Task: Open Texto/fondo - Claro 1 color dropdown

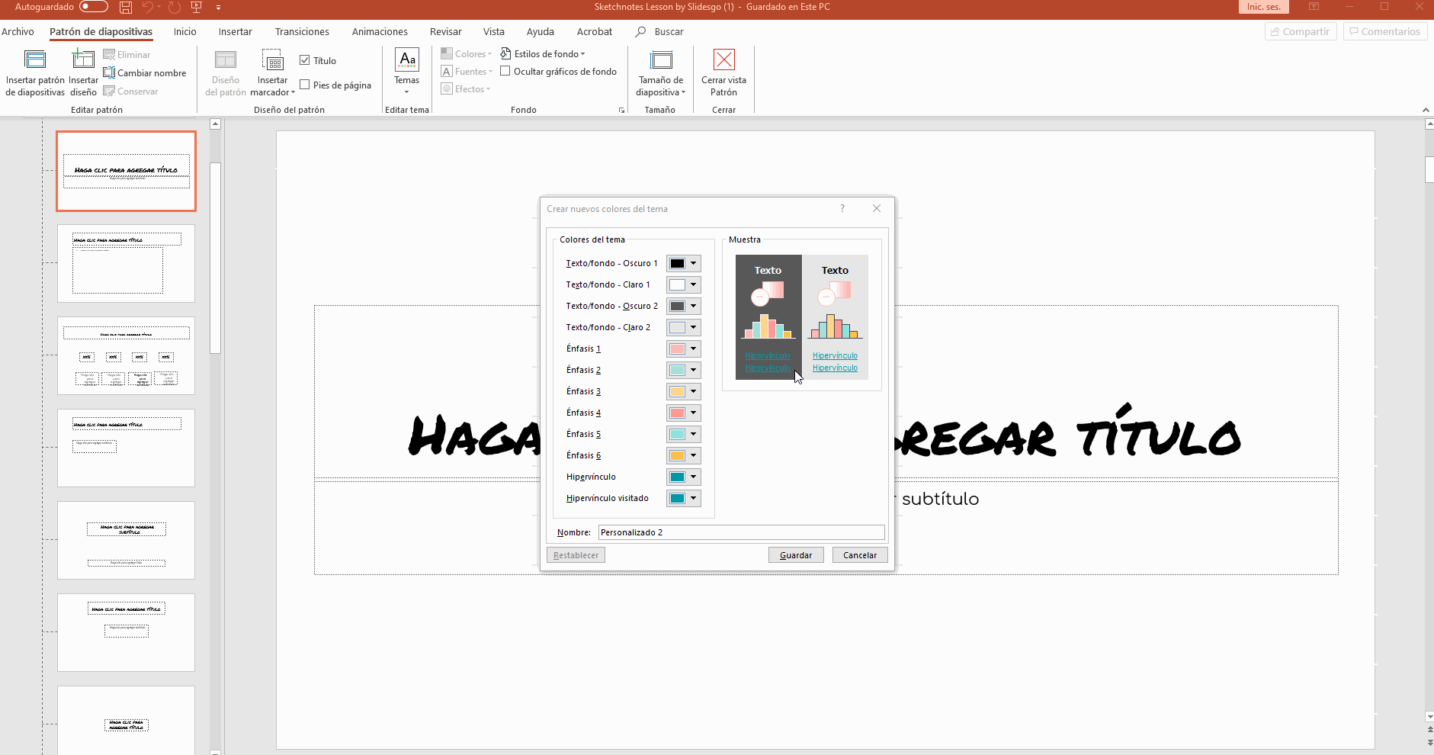Action: (x=684, y=284)
